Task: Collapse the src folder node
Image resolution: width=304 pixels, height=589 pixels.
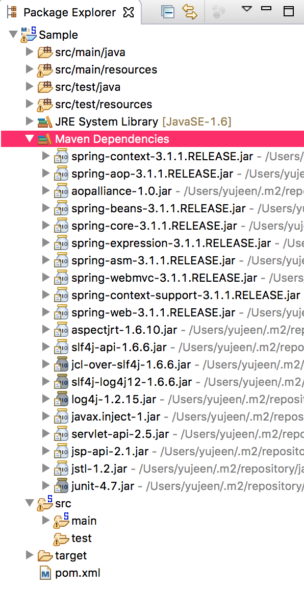Action: [30, 503]
